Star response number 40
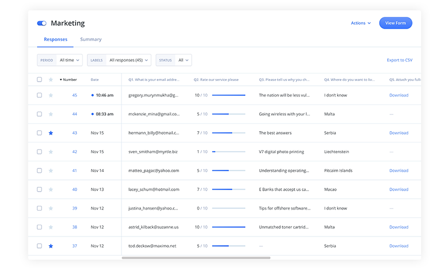 (51, 190)
